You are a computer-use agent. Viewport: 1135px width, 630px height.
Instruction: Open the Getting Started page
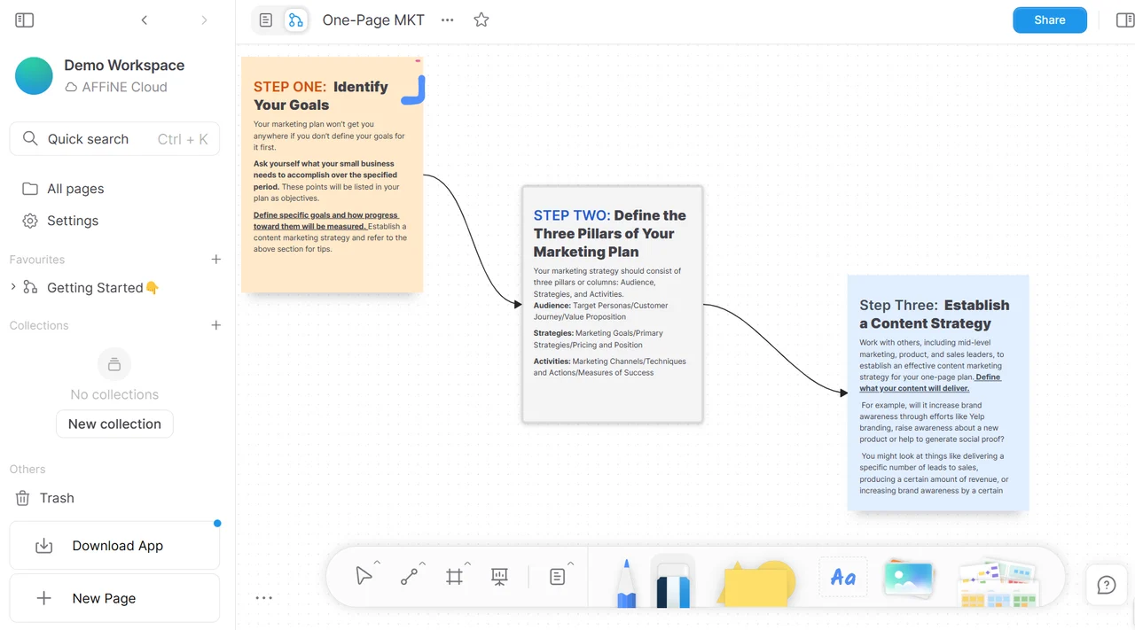103,287
